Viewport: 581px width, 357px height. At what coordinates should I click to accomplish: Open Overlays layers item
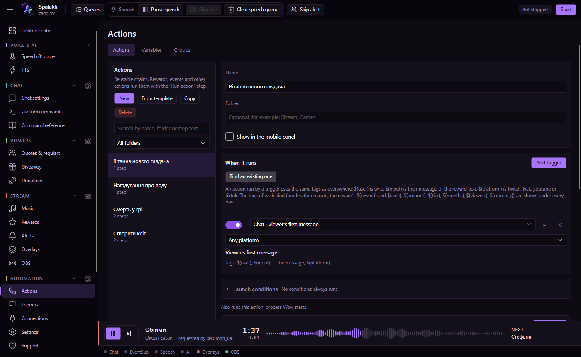point(49,249)
